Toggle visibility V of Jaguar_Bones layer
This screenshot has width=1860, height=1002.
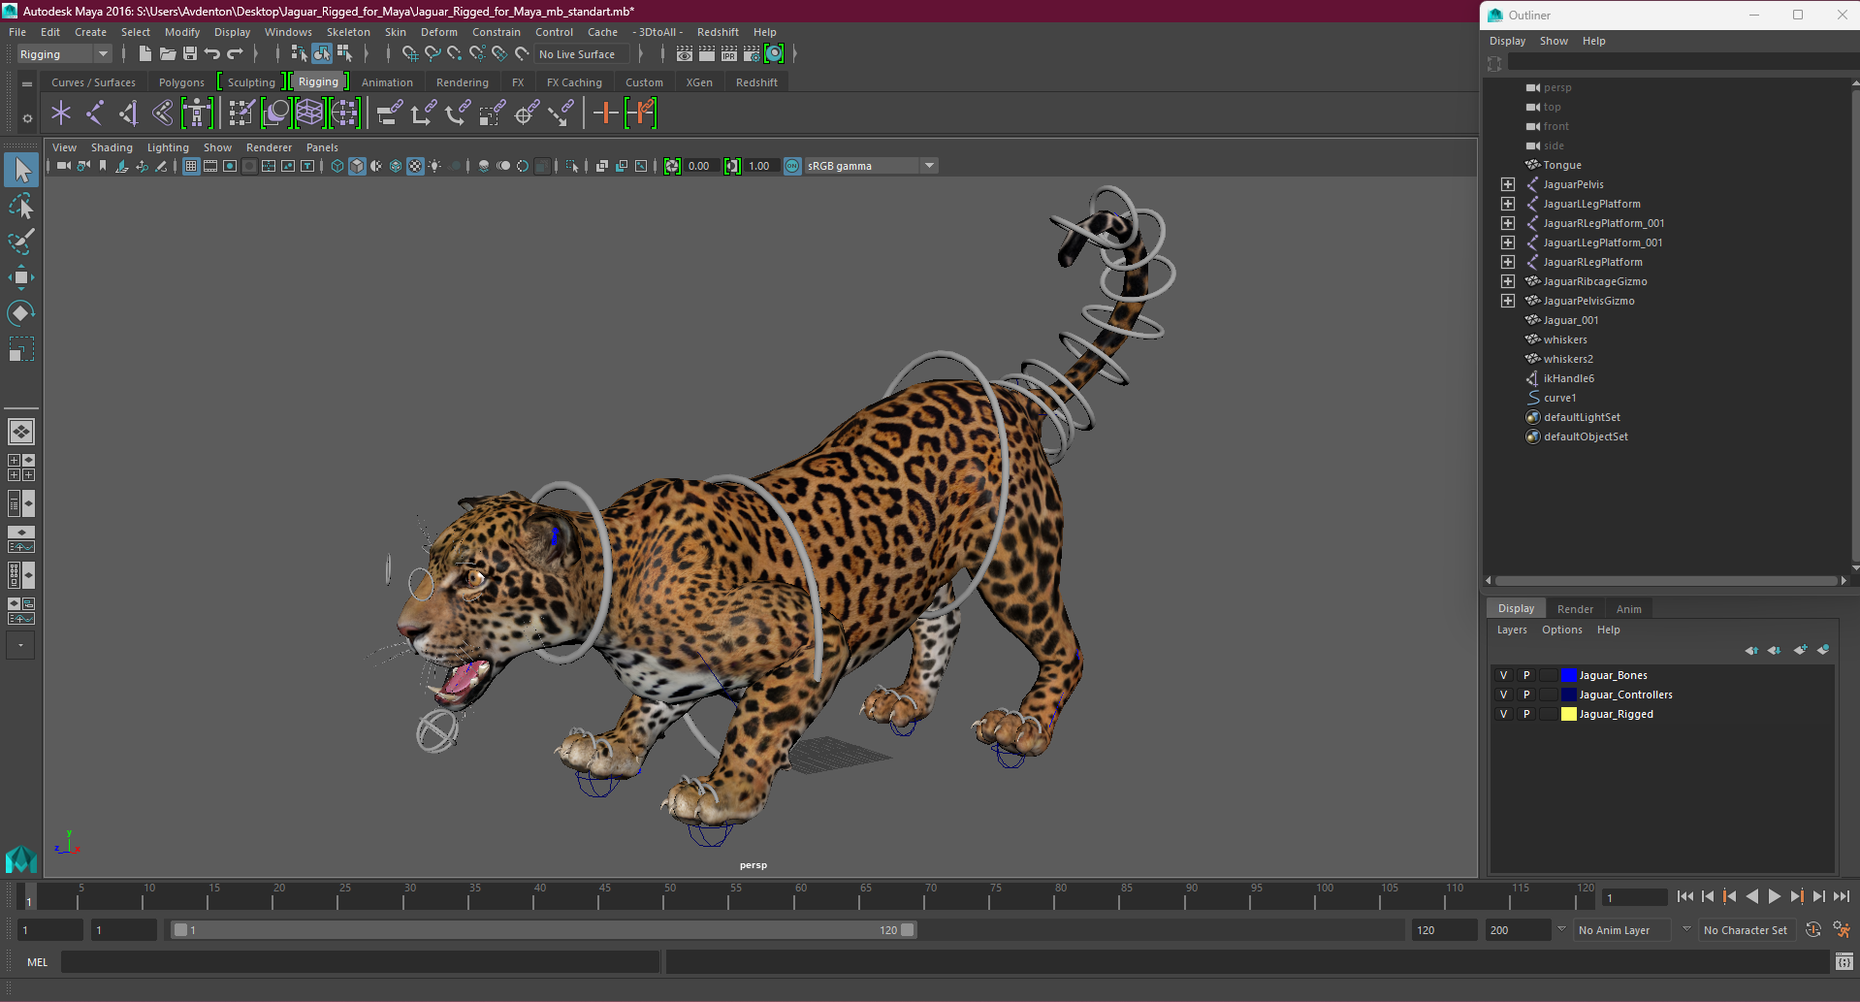click(1504, 675)
